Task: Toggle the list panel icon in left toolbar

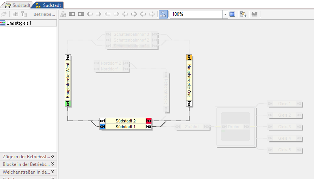Action: (x=15, y=14)
